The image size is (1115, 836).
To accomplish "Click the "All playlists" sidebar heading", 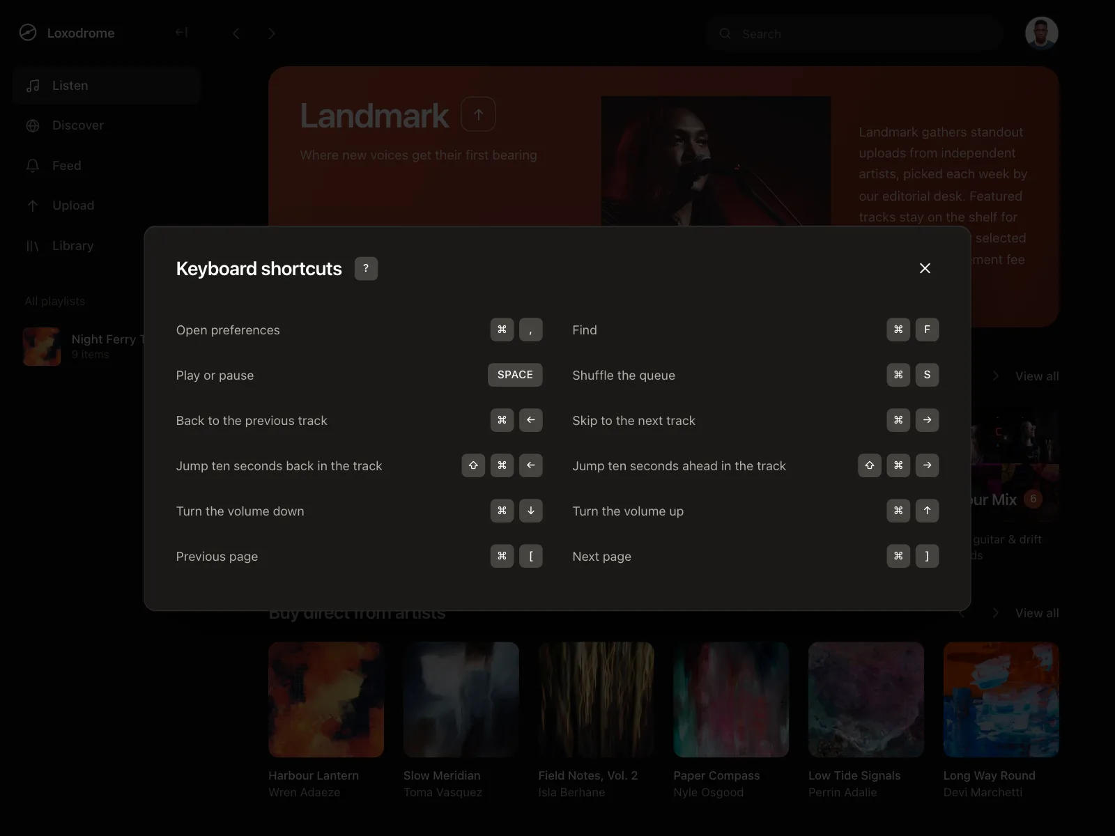I will 55,301.
